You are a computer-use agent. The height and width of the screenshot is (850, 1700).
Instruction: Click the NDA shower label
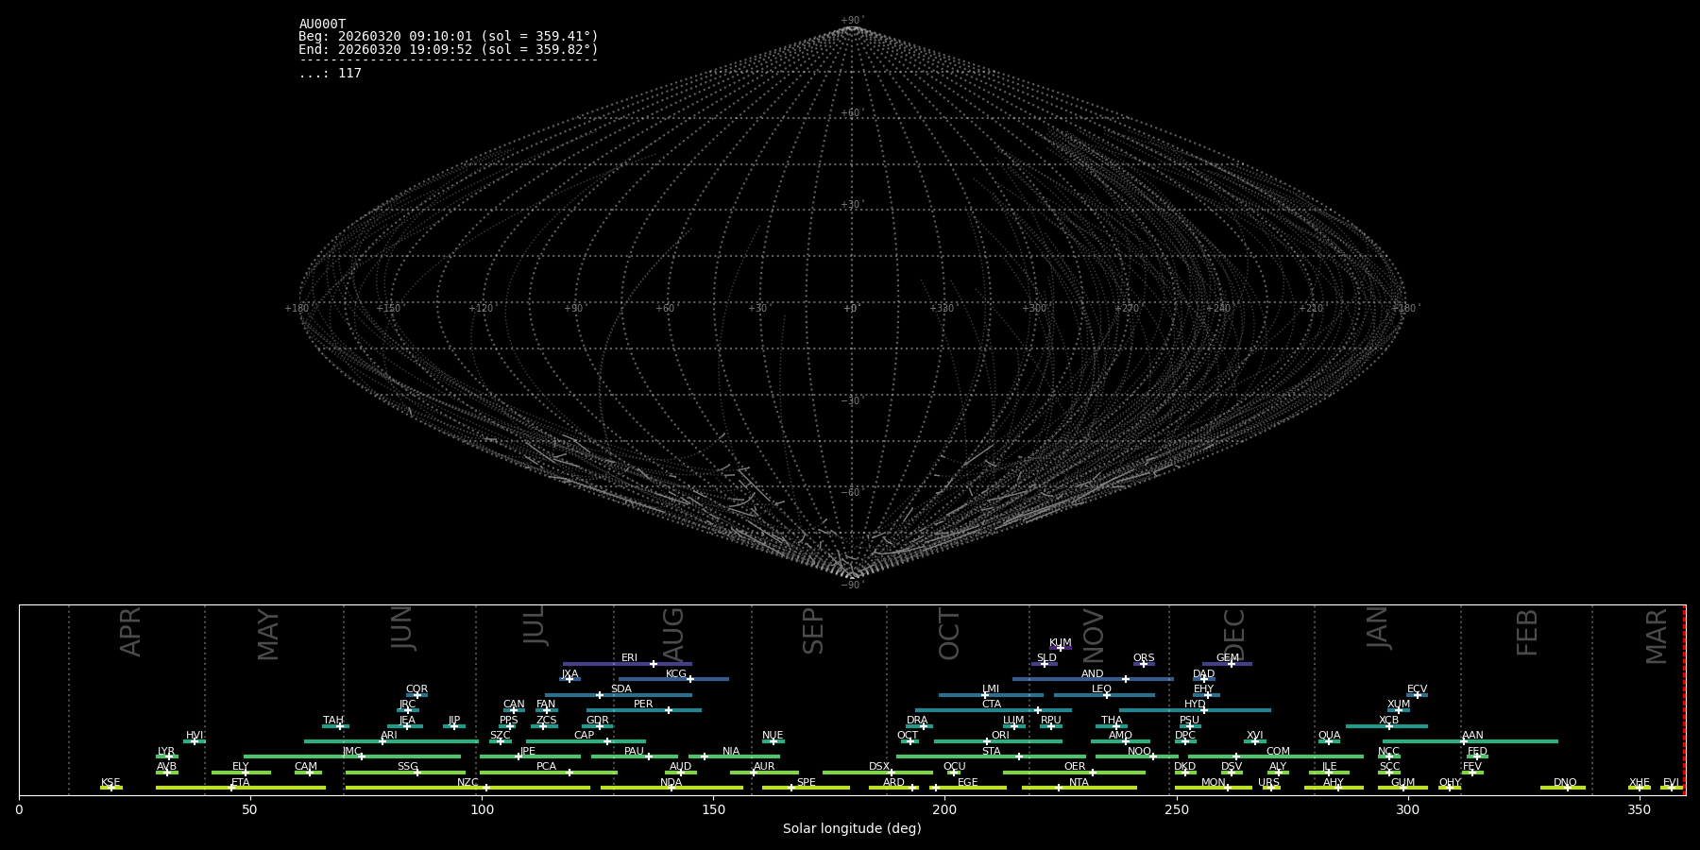tap(671, 783)
